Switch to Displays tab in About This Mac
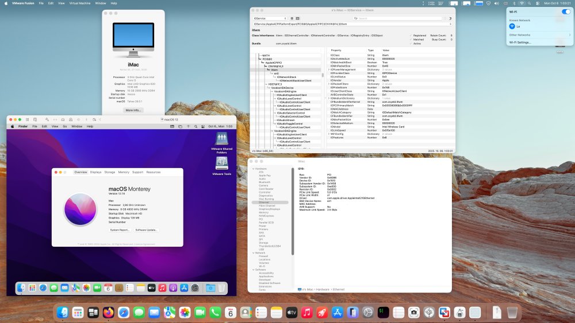 coord(95,172)
